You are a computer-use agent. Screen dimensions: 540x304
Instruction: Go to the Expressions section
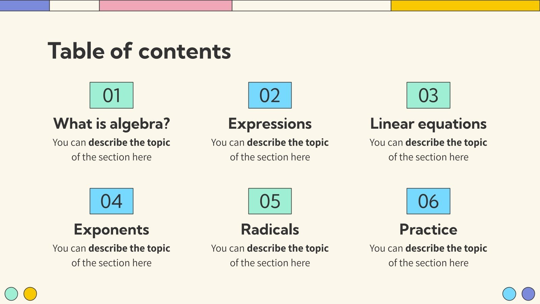coord(270,124)
